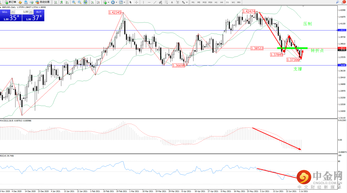347x193 pixels.
Task: Draw a horizontal line tool
Action: [149, 2]
